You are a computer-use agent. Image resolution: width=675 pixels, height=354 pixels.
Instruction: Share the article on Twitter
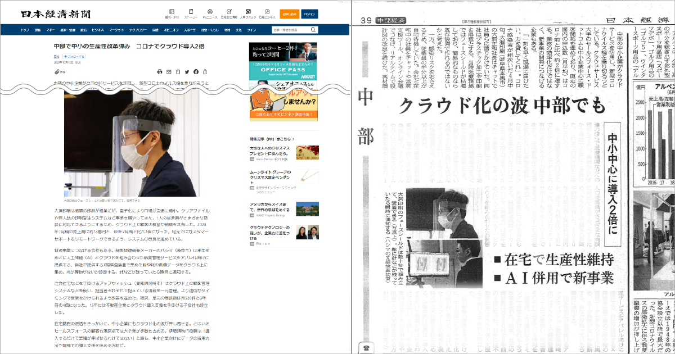coord(187,72)
